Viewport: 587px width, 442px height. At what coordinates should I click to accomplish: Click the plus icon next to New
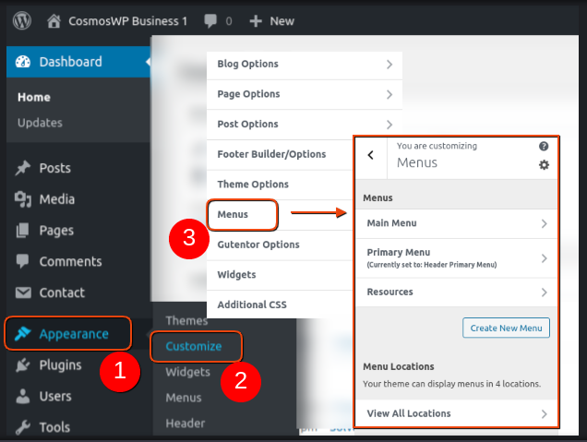[256, 21]
